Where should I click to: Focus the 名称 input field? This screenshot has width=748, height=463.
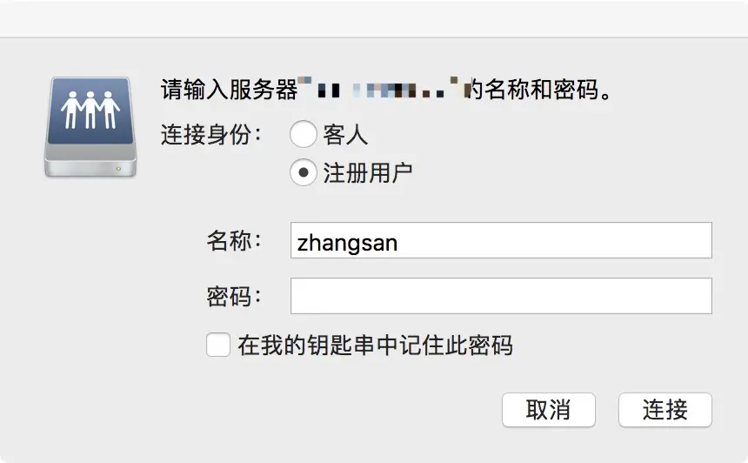(501, 240)
